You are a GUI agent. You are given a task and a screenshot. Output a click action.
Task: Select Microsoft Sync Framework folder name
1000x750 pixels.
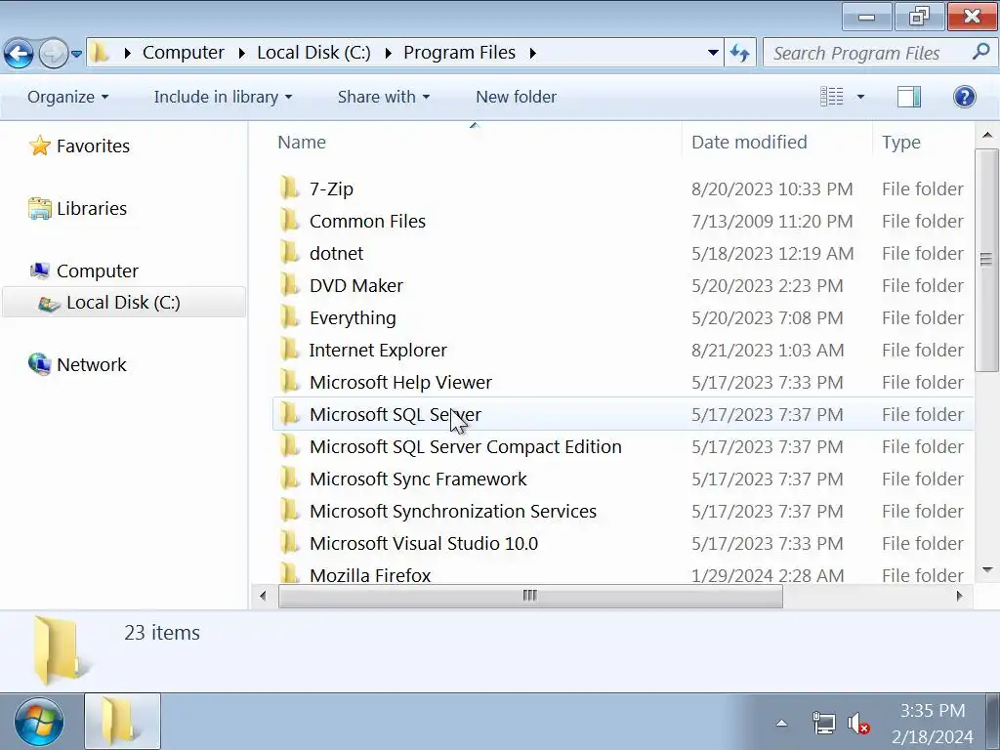pos(418,479)
